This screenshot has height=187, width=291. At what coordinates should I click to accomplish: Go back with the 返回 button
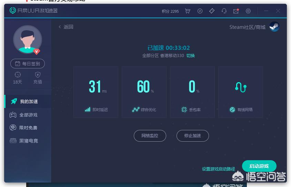[x=66, y=27]
